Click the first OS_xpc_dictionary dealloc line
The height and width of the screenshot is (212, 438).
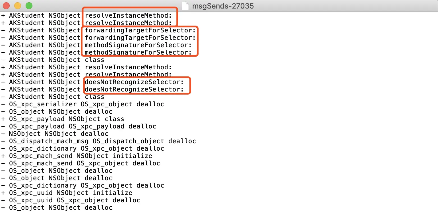point(83,148)
